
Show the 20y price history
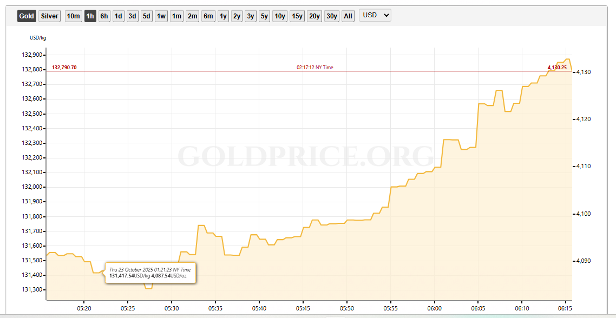tap(314, 16)
